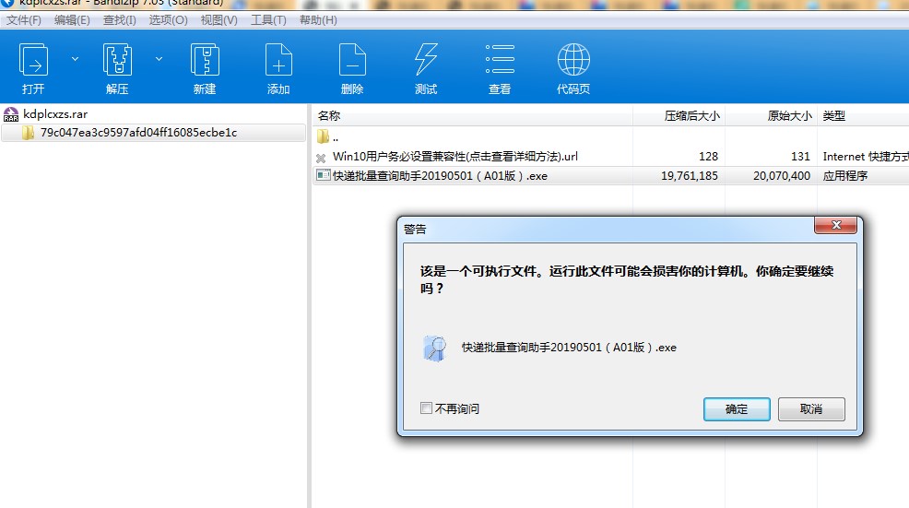Expand the dropdown arrow beside 打开
Image resolution: width=909 pixels, height=508 pixels.
75,59
